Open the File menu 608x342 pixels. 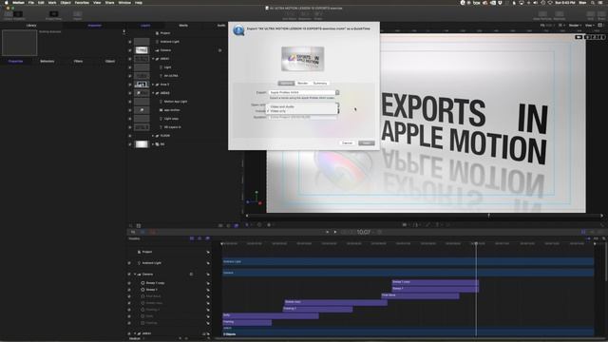pos(31,2)
